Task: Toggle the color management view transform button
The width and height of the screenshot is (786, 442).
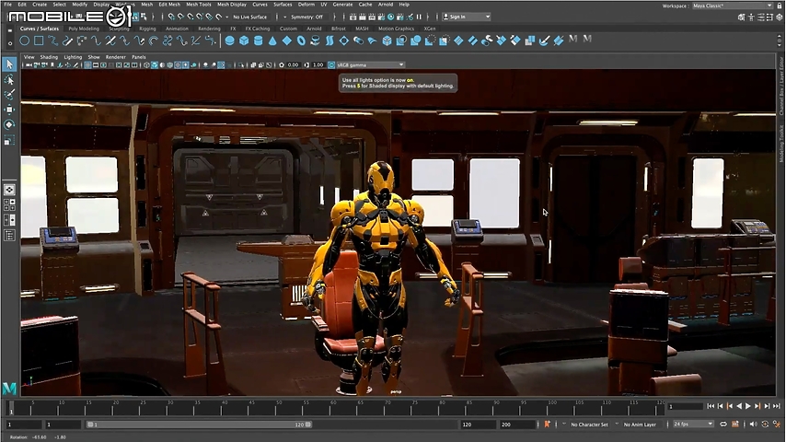Action: (331, 65)
